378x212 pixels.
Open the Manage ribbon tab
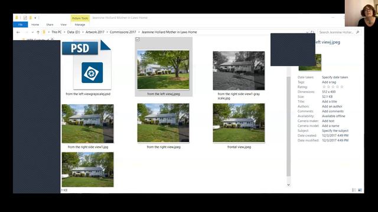[x=80, y=25]
